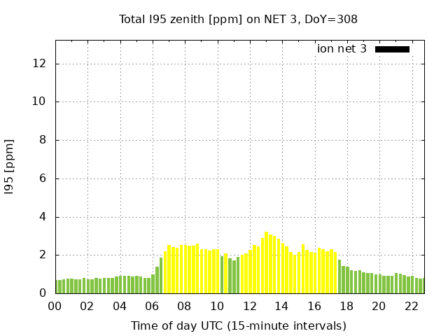
Task: Click the x-axis tick label "04"
Action: 120,306
